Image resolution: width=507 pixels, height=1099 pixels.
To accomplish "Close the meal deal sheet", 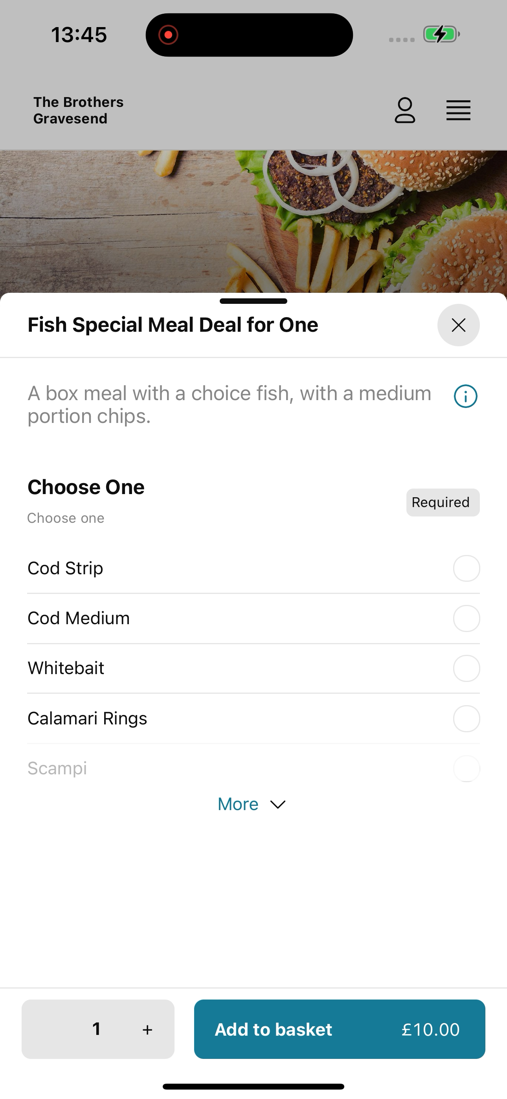I will click(458, 325).
